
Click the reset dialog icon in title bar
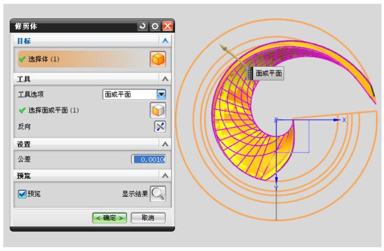(142, 26)
